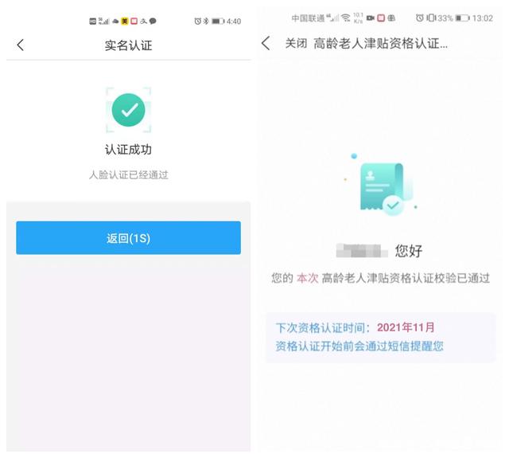The image size is (509, 458).
Task: Tap the 认证成功 status text
Action: point(128,150)
